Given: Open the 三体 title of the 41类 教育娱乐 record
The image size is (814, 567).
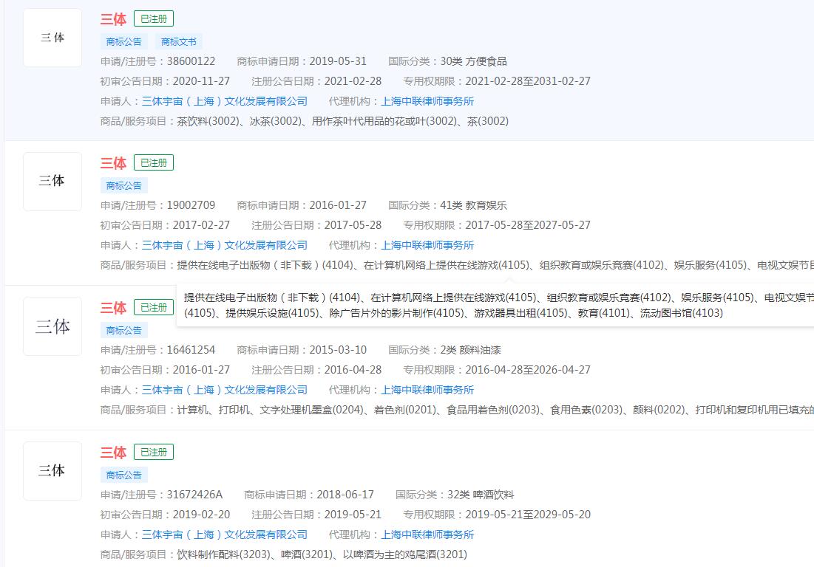Looking at the screenshot, I should click(113, 163).
